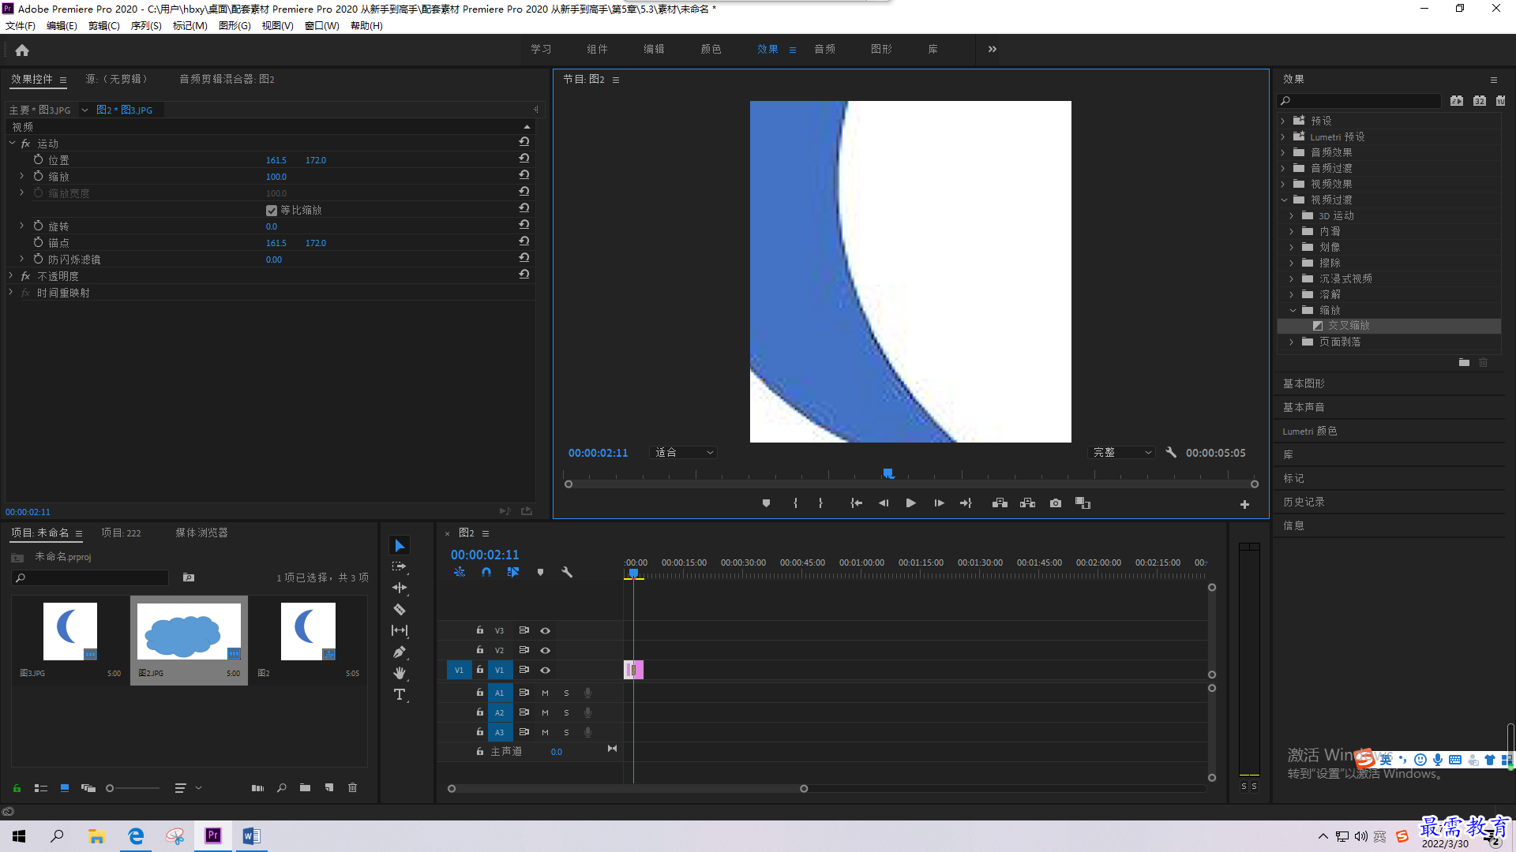
Task: Open timeline display settings wrench
Action: (x=567, y=572)
